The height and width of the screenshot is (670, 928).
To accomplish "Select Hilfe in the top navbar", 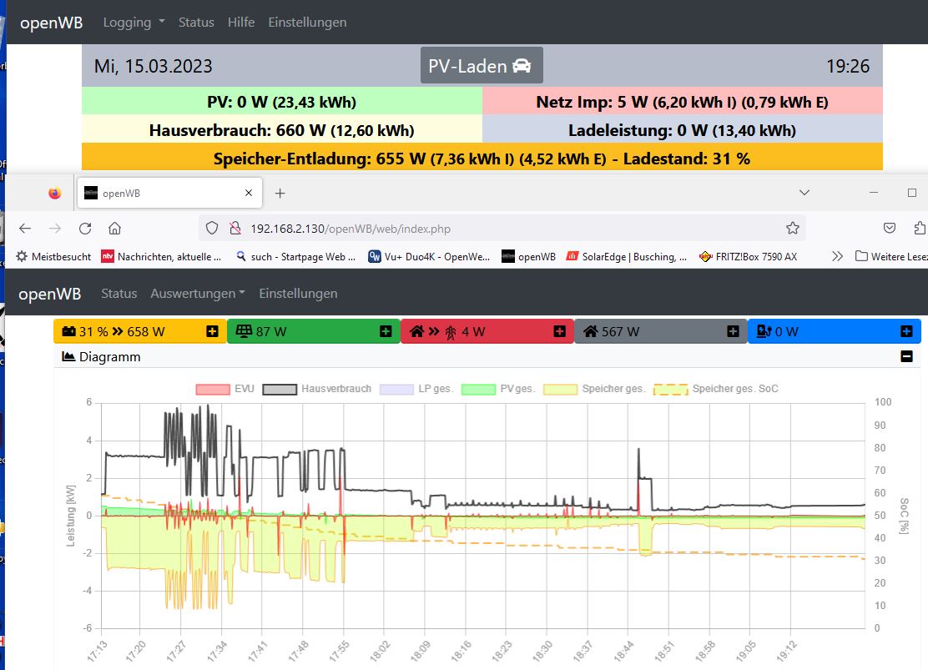I will coord(241,23).
